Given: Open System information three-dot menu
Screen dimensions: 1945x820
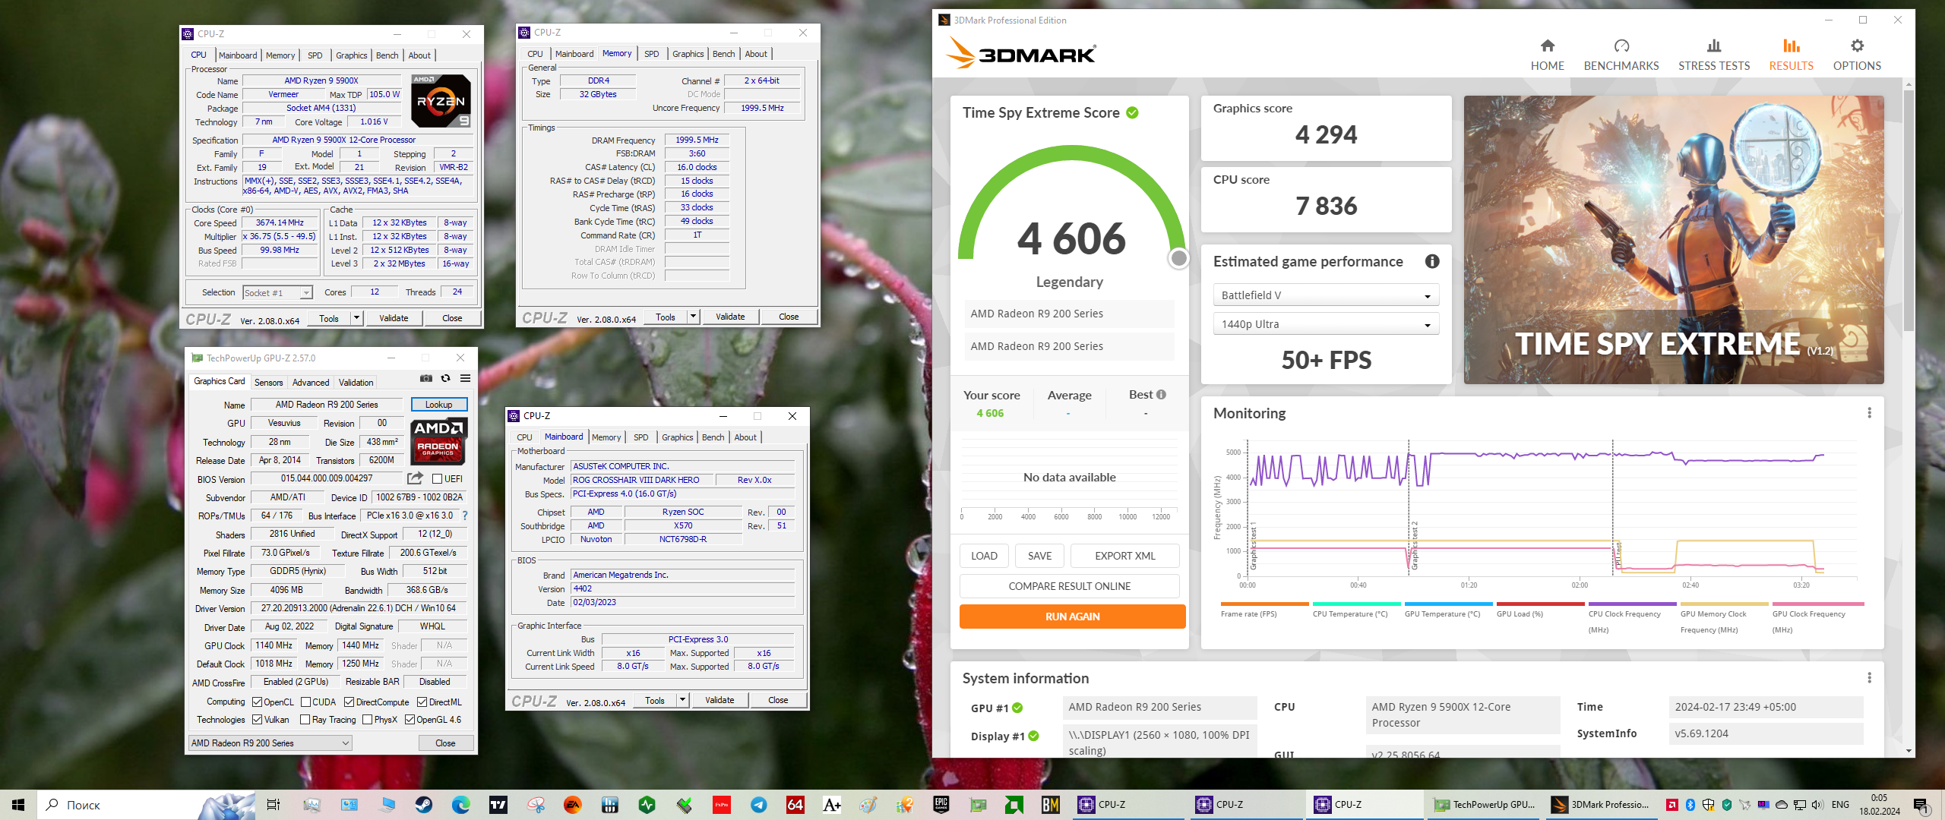Looking at the screenshot, I should (1869, 677).
